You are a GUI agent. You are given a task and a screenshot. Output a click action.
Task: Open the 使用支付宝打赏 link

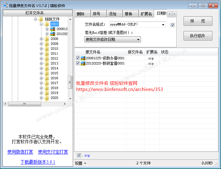click(53, 152)
